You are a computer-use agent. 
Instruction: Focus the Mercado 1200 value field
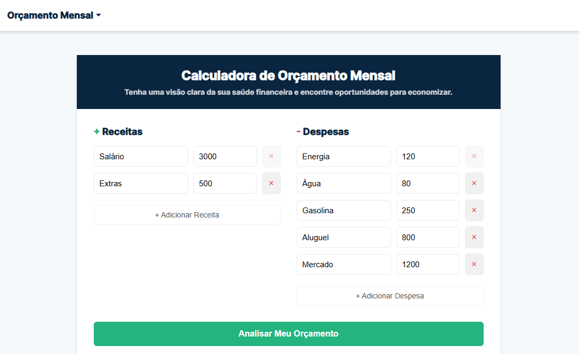tap(427, 264)
